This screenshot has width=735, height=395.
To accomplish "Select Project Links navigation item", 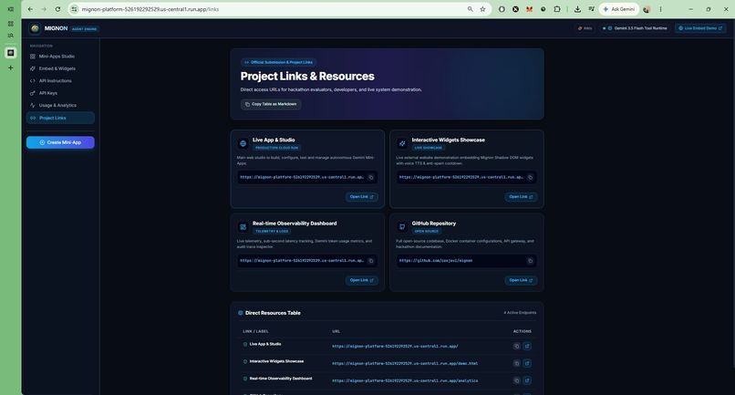I will (x=60, y=118).
